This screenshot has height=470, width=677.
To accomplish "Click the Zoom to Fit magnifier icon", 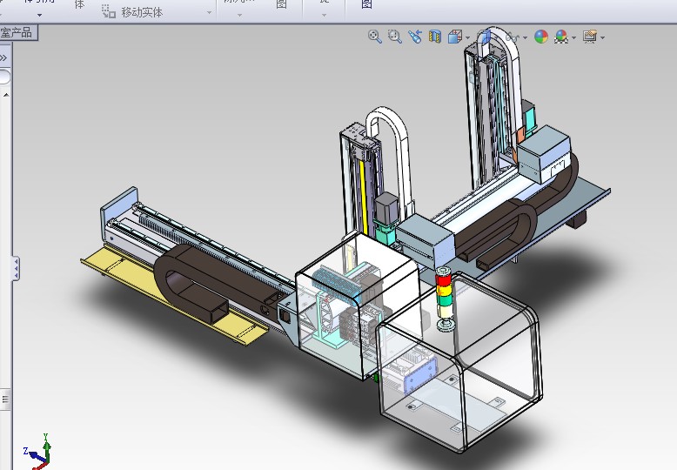I will click(375, 37).
